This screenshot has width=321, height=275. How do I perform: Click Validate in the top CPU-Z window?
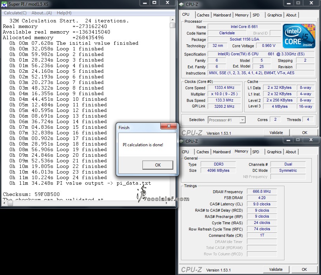click(276, 133)
